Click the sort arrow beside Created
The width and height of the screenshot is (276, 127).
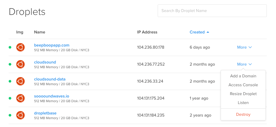208,32
